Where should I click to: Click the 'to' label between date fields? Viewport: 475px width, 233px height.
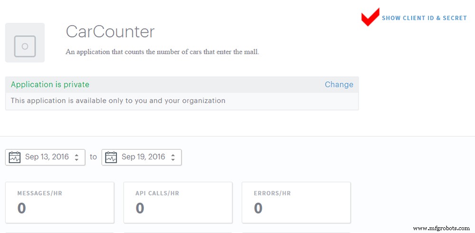pos(93,157)
